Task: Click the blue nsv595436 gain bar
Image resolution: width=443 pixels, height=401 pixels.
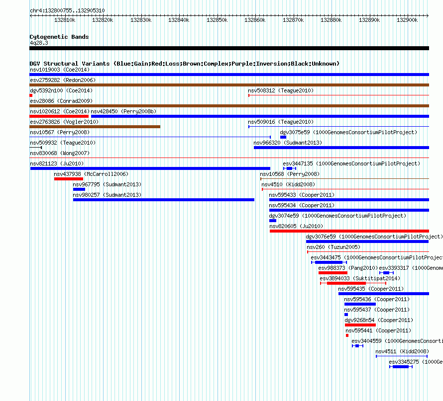Action: [x=360, y=304]
